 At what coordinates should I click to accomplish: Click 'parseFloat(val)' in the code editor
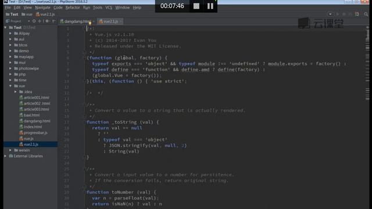pos(135,198)
